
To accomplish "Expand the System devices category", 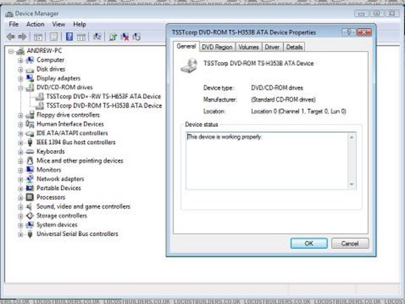I will [20, 225].
